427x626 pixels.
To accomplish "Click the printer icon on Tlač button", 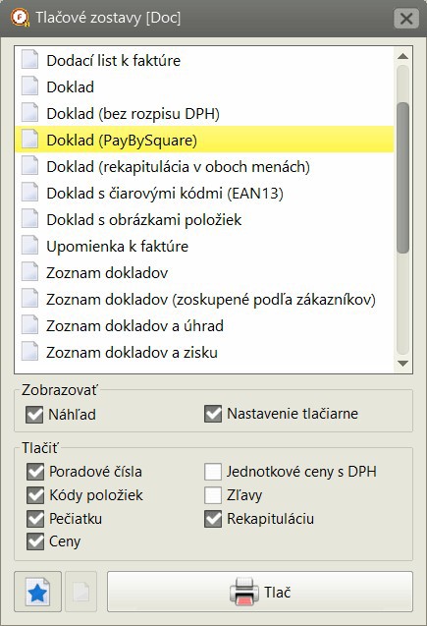I will (x=244, y=592).
